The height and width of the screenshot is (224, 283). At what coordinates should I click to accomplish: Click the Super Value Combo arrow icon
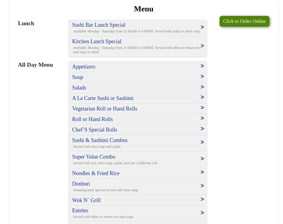point(202,159)
